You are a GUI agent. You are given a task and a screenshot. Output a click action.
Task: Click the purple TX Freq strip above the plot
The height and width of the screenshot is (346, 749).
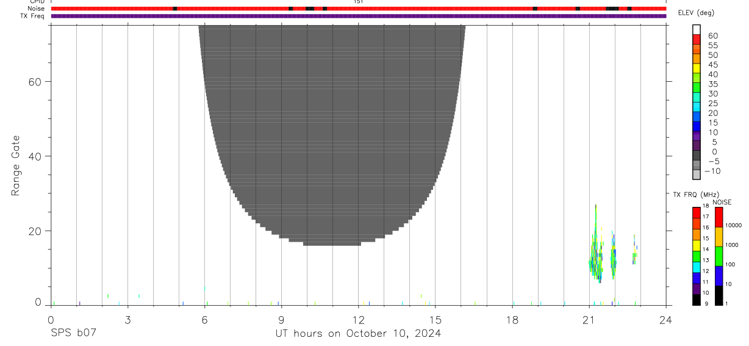coord(358,16)
